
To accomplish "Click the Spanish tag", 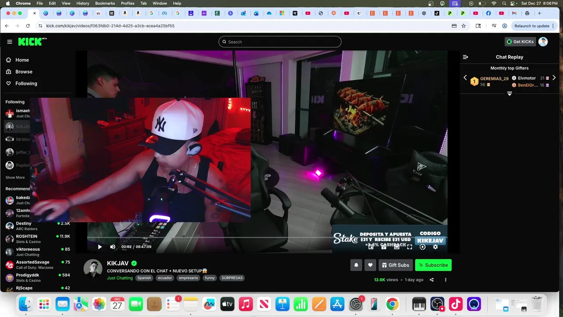I will point(144,278).
